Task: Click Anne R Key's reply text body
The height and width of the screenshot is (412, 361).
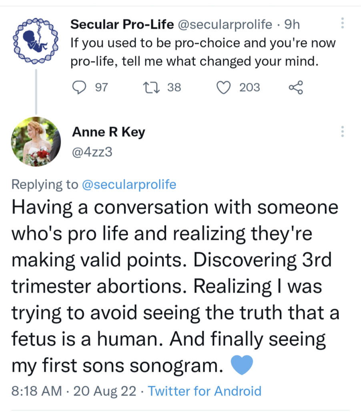Action: tap(174, 287)
